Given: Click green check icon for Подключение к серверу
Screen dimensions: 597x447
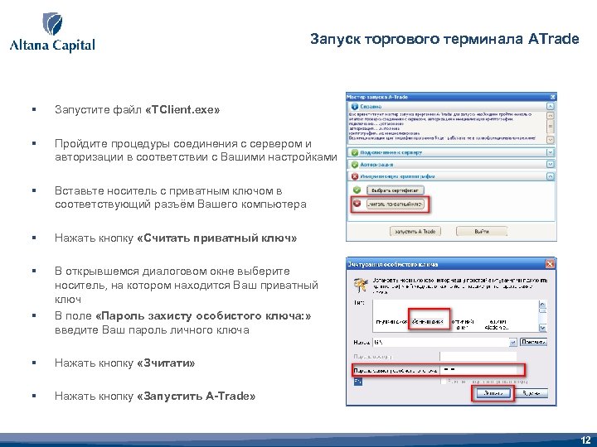Looking at the screenshot, I should tap(355, 152).
